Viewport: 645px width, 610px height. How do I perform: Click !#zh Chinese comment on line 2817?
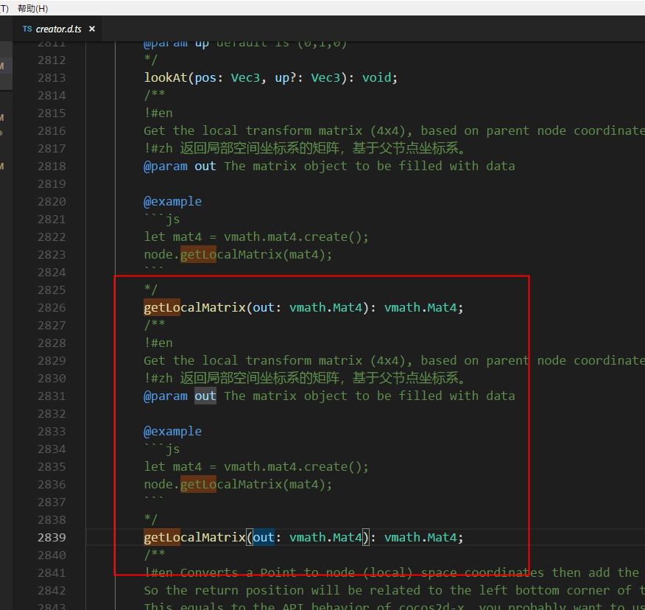pos(305,148)
